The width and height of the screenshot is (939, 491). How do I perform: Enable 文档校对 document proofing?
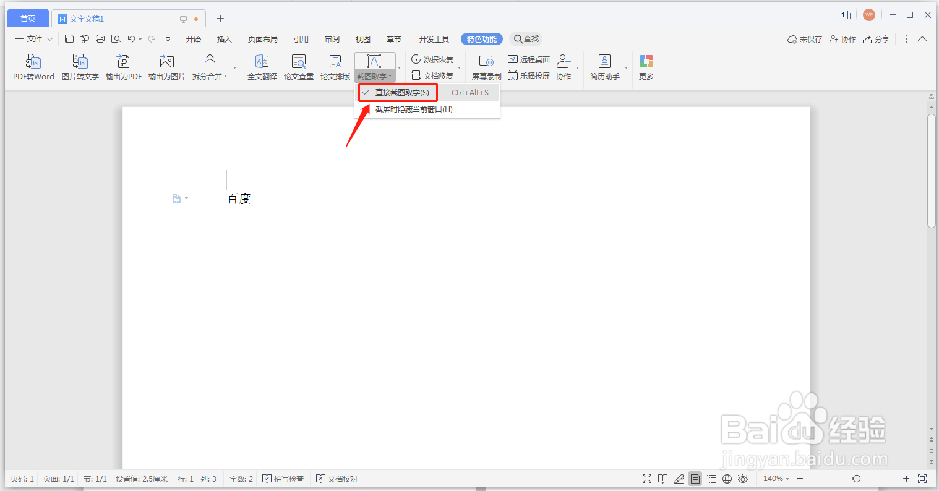[x=337, y=478]
